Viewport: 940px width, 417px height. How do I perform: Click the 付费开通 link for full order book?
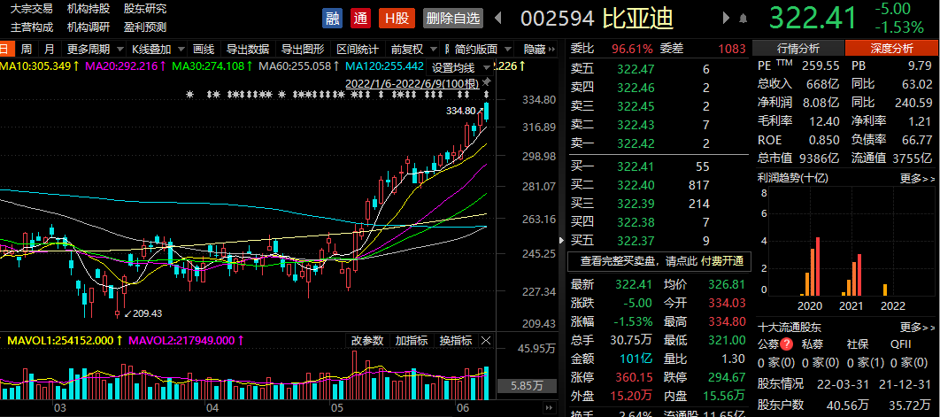(x=721, y=261)
